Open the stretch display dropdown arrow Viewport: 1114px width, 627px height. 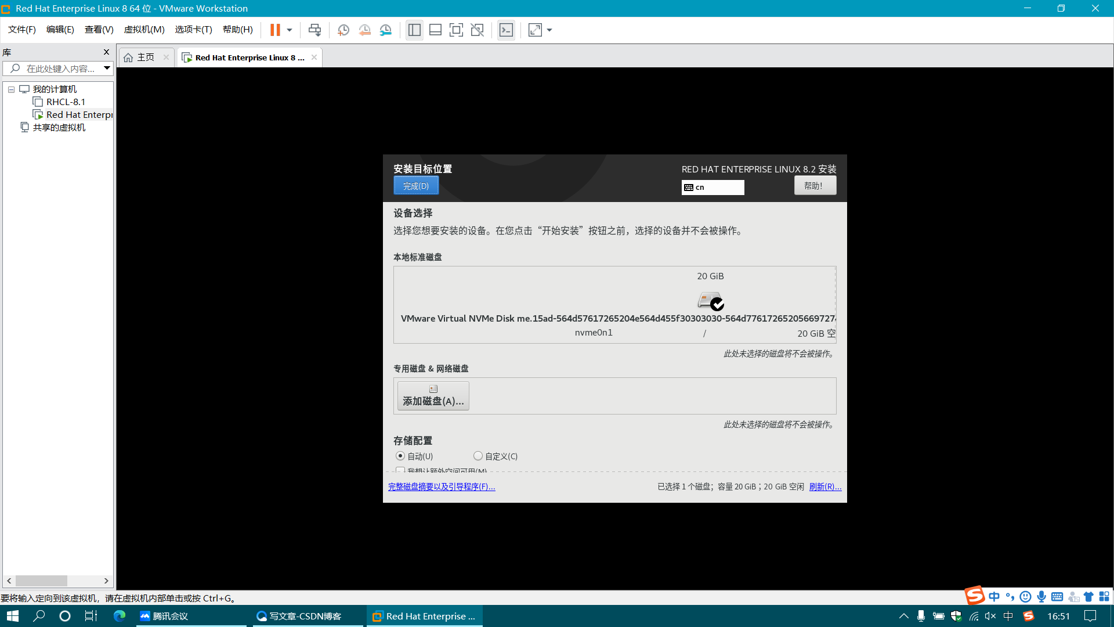pos(549,30)
